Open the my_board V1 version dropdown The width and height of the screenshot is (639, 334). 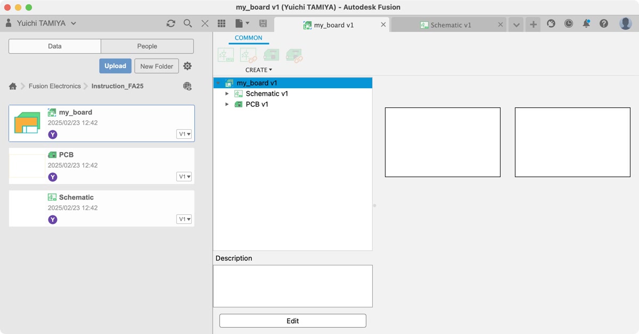184,134
